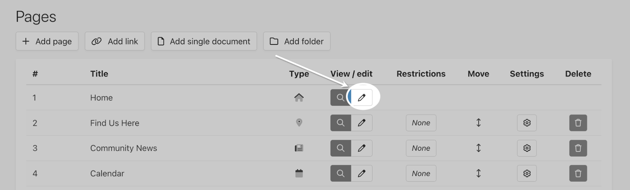Edit the Home page with pencil icon

(x=361, y=98)
